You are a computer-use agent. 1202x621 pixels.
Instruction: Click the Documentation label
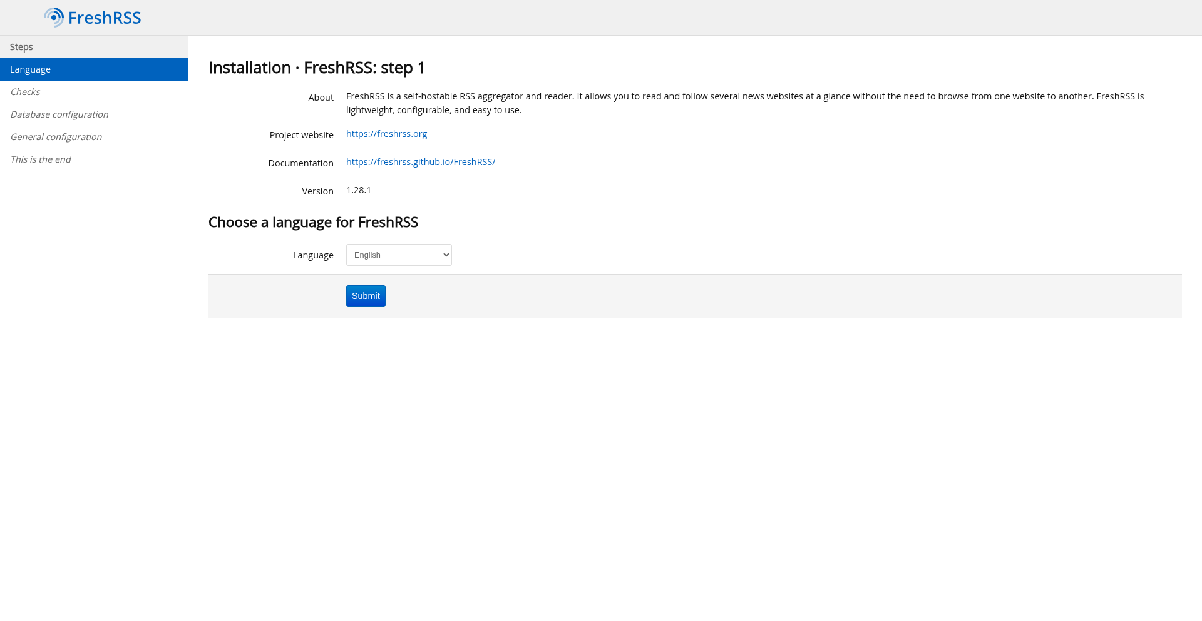click(x=300, y=163)
